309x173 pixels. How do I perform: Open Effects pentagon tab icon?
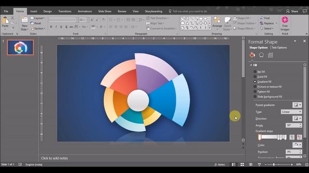[x=261, y=55]
